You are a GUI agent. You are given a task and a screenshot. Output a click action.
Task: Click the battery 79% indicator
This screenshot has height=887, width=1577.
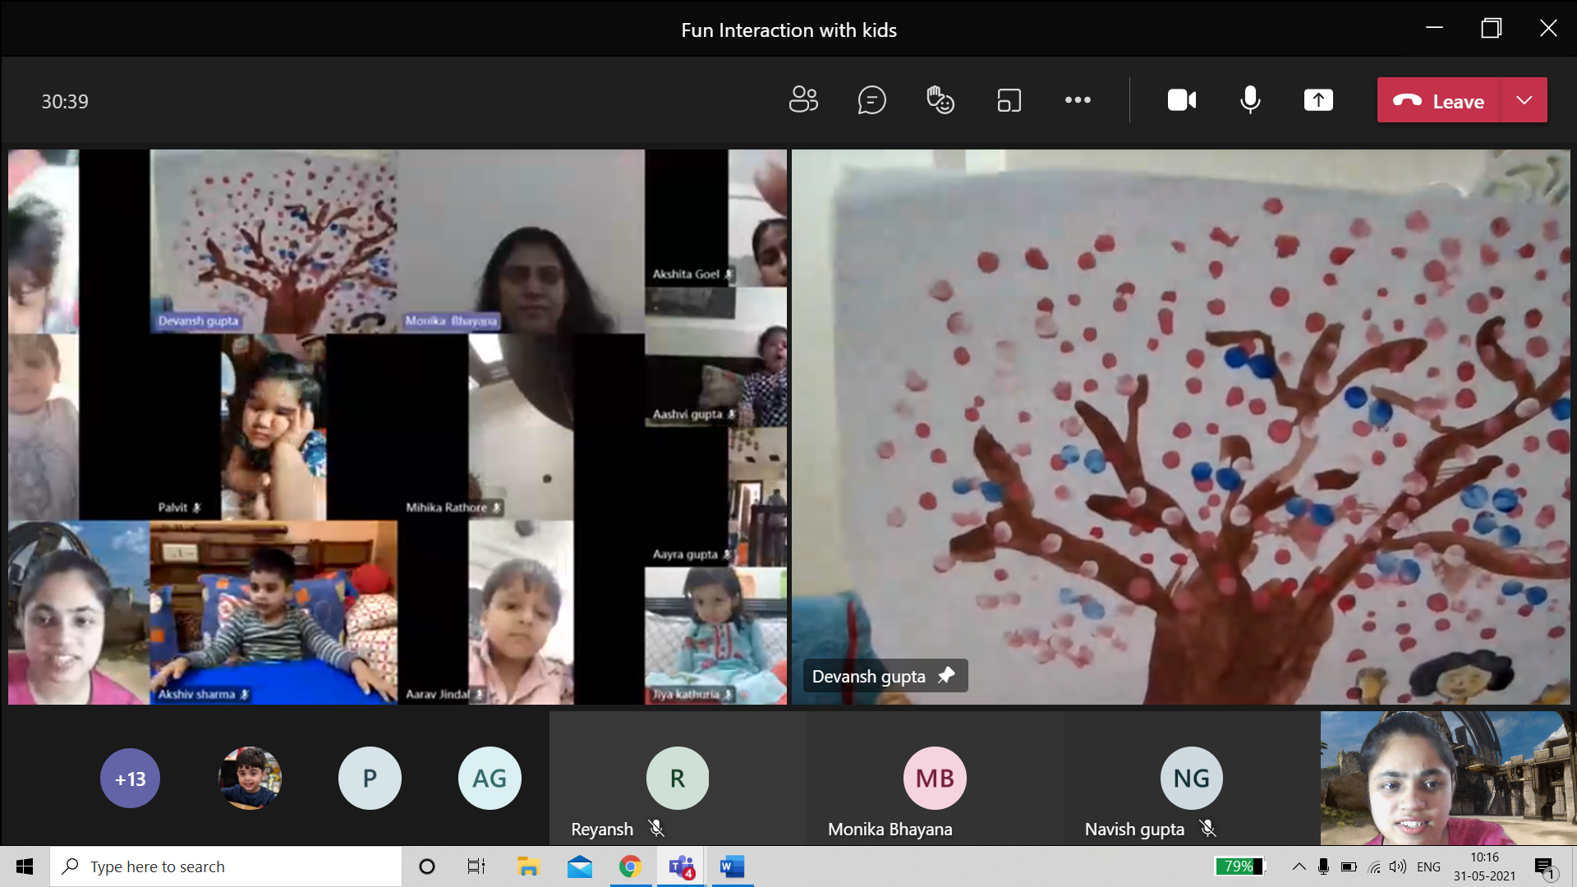pos(1239,866)
